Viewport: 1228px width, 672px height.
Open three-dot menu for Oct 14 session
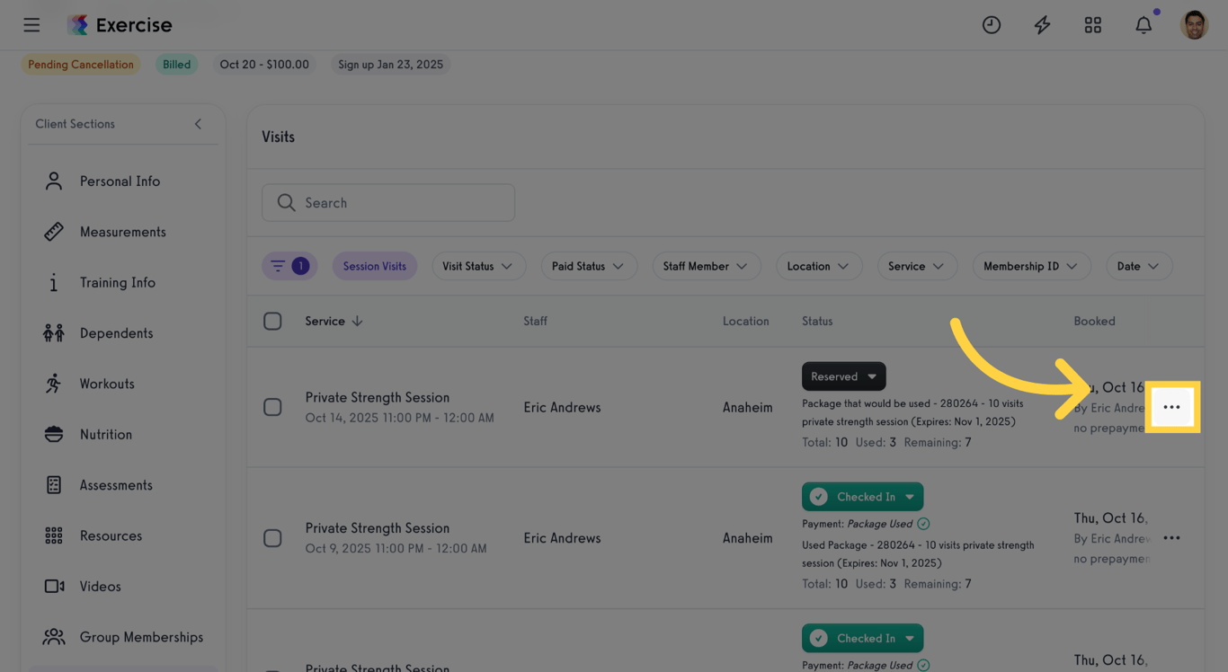click(x=1171, y=407)
